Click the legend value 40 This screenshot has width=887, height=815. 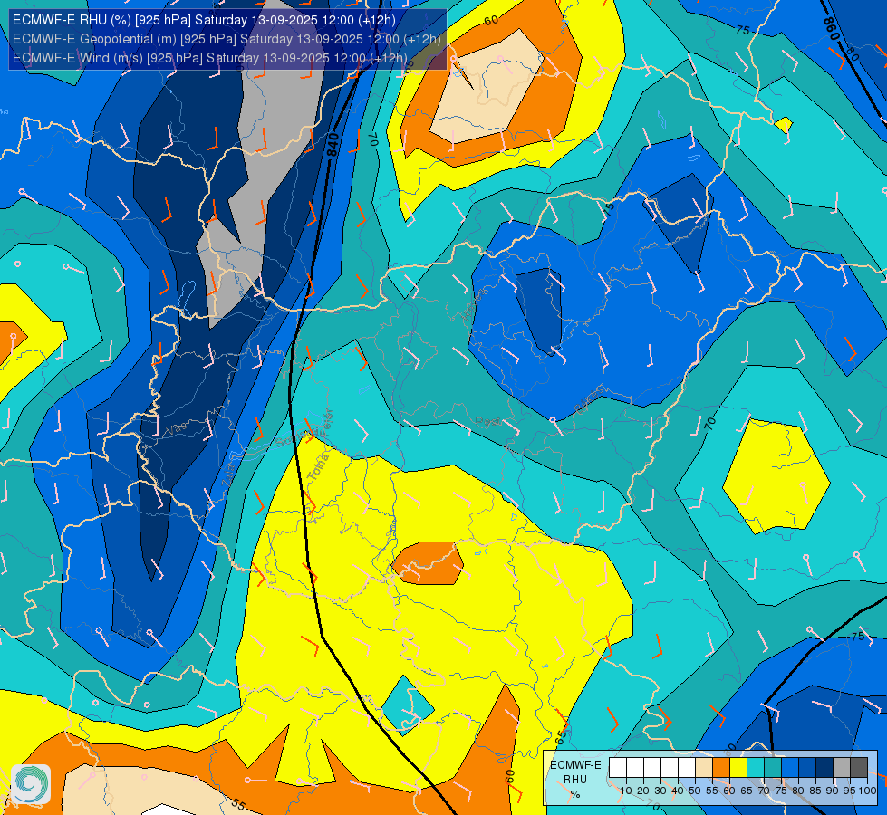[x=678, y=791]
